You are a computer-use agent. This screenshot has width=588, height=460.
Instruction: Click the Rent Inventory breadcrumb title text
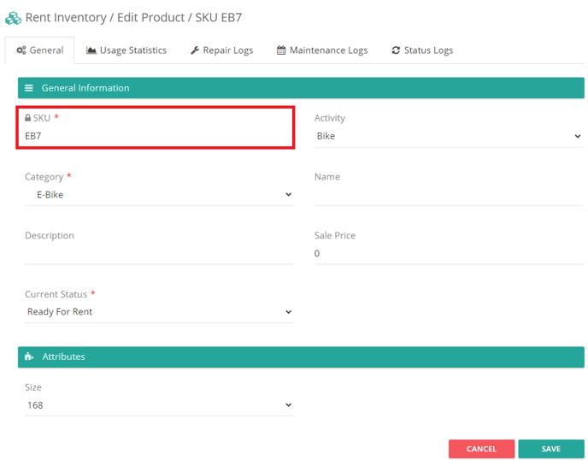66,18
